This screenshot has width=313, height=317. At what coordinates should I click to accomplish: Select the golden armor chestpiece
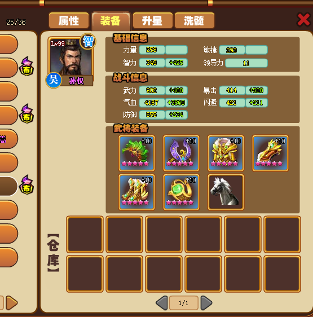click(x=226, y=153)
